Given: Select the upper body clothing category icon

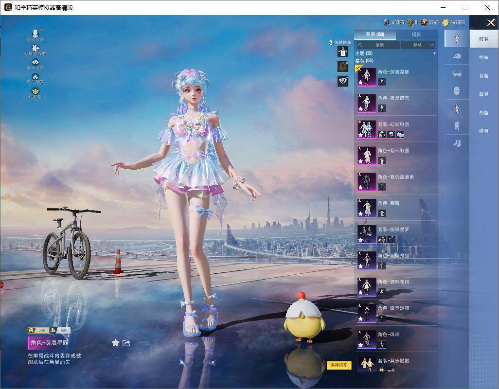Looking at the screenshot, I should [457, 108].
